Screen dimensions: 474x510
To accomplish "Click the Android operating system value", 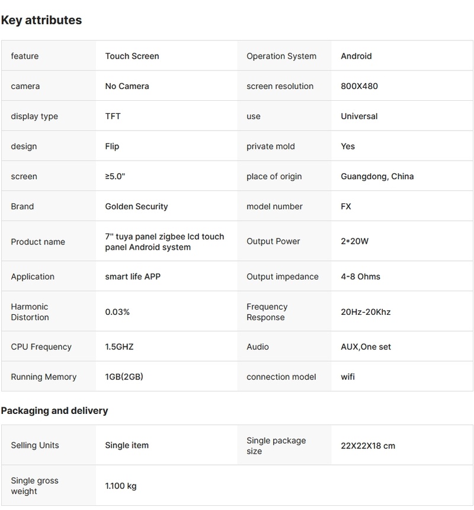I will tap(356, 56).
